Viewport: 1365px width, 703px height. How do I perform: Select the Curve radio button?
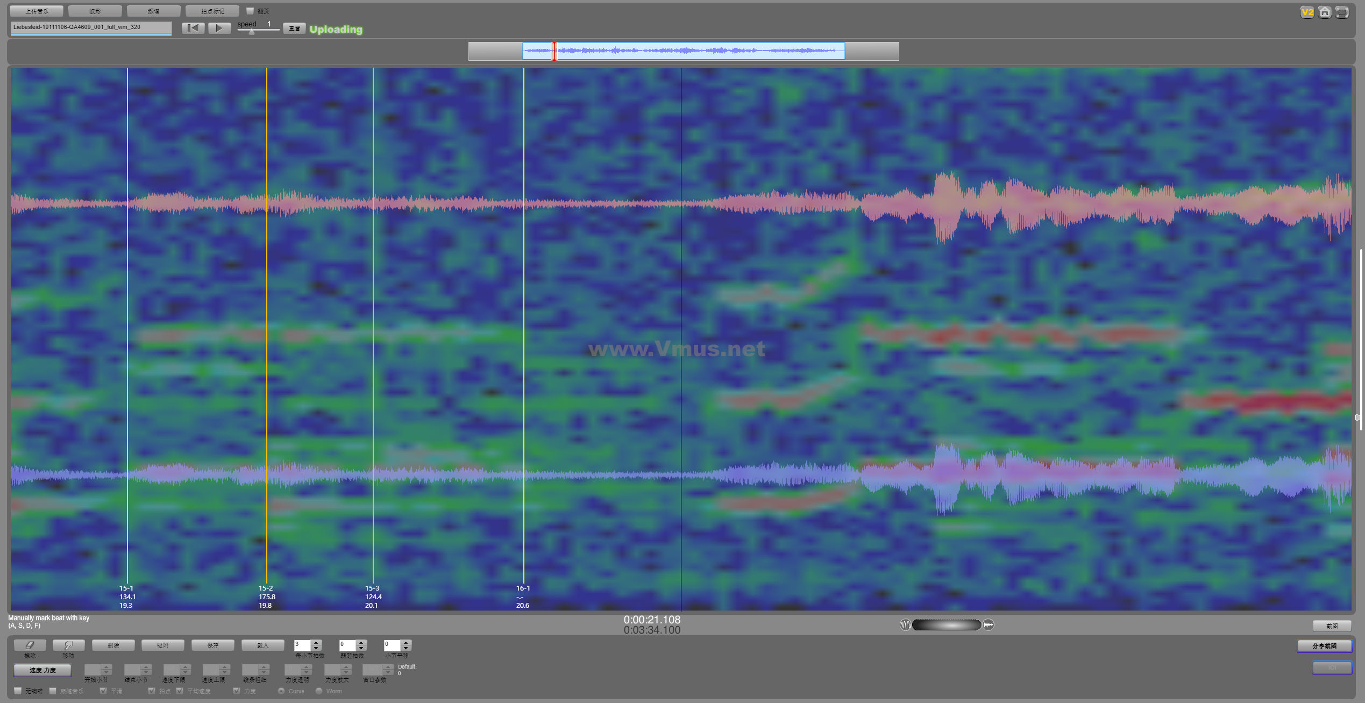point(281,691)
